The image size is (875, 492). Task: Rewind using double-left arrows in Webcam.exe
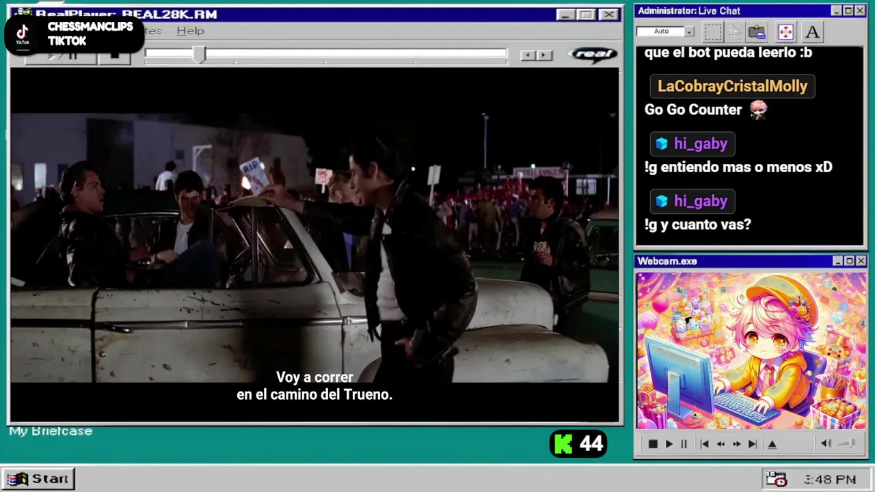(x=721, y=443)
